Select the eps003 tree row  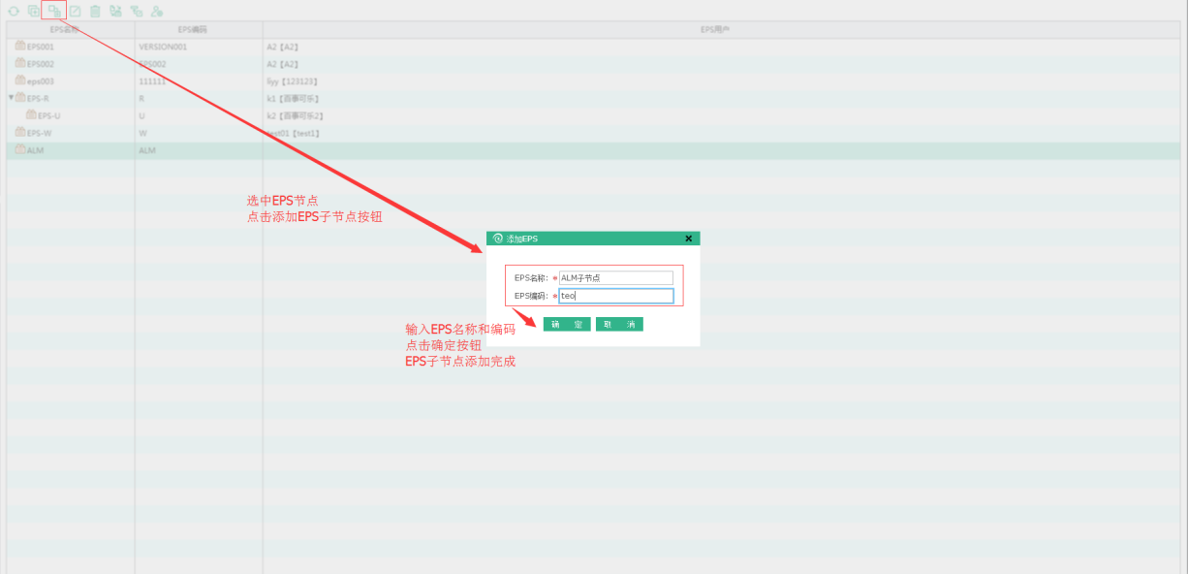40,80
